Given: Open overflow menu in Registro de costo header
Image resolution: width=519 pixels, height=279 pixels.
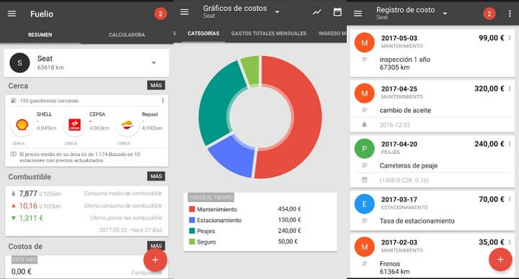Looking at the screenshot, I should 510,14.
